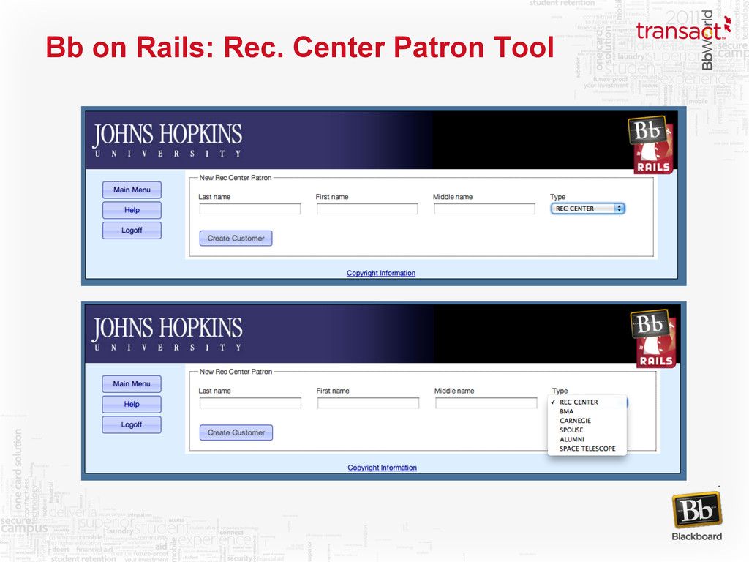
Task: Select checked REC CENTER option in open list
Action: click(587, 402)
